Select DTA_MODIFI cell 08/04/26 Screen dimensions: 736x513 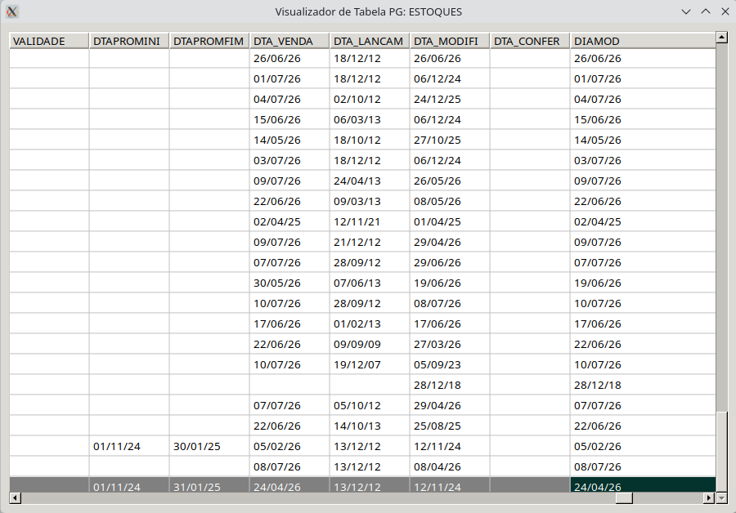[450, 466]
